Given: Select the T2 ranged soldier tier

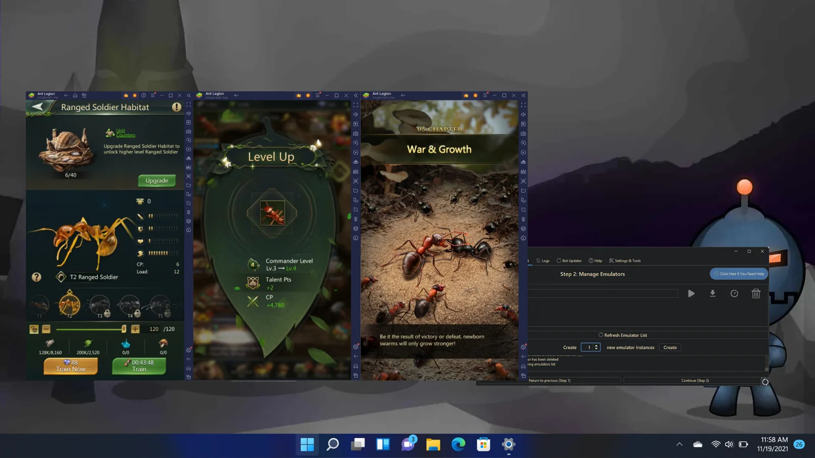Looking at the screenshot, I should 70,304.
